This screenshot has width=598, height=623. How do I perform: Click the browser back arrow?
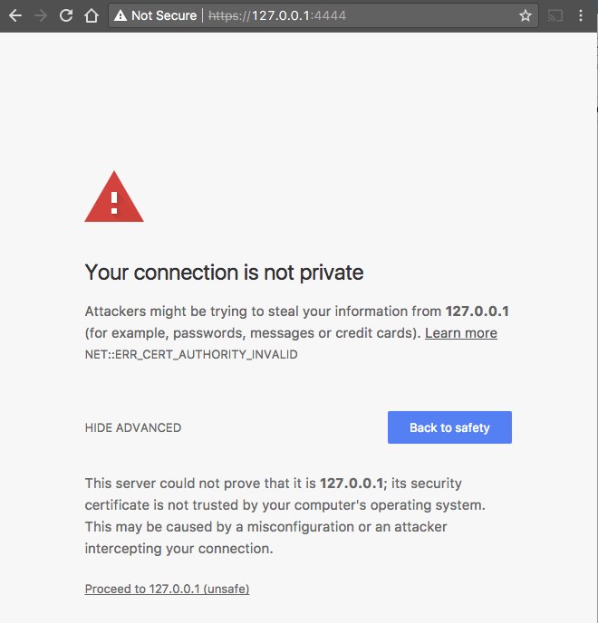coord(14,15)
